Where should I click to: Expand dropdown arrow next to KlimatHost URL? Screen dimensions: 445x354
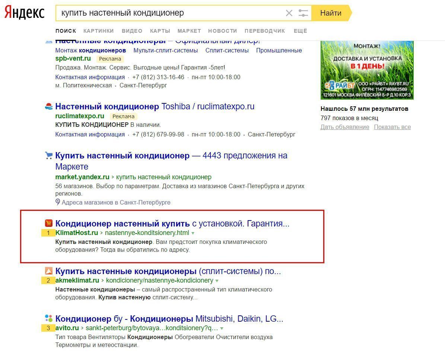coord(193,233)
